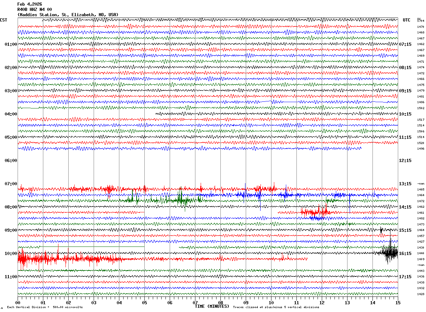Select the DC offset value 1502
426x312 pixels.
(421, 108)
